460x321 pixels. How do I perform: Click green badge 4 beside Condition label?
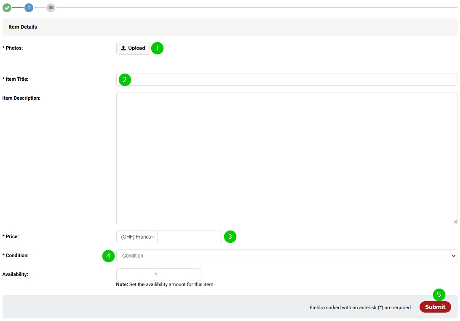point(109,255)
